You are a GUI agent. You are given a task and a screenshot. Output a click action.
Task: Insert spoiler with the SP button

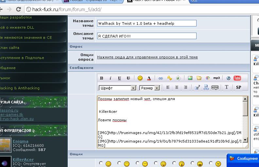[238, 87]
